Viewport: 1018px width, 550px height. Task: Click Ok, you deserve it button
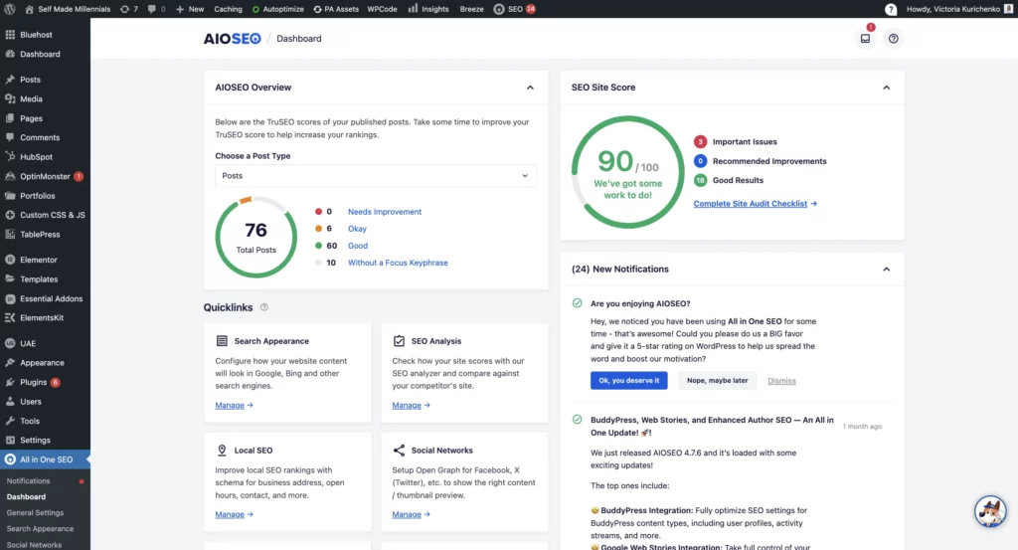coord(628,381)
